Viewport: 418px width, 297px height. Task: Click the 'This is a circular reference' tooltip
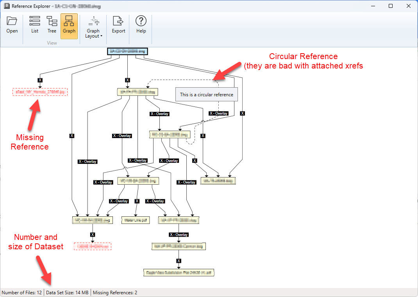[206, 94]
